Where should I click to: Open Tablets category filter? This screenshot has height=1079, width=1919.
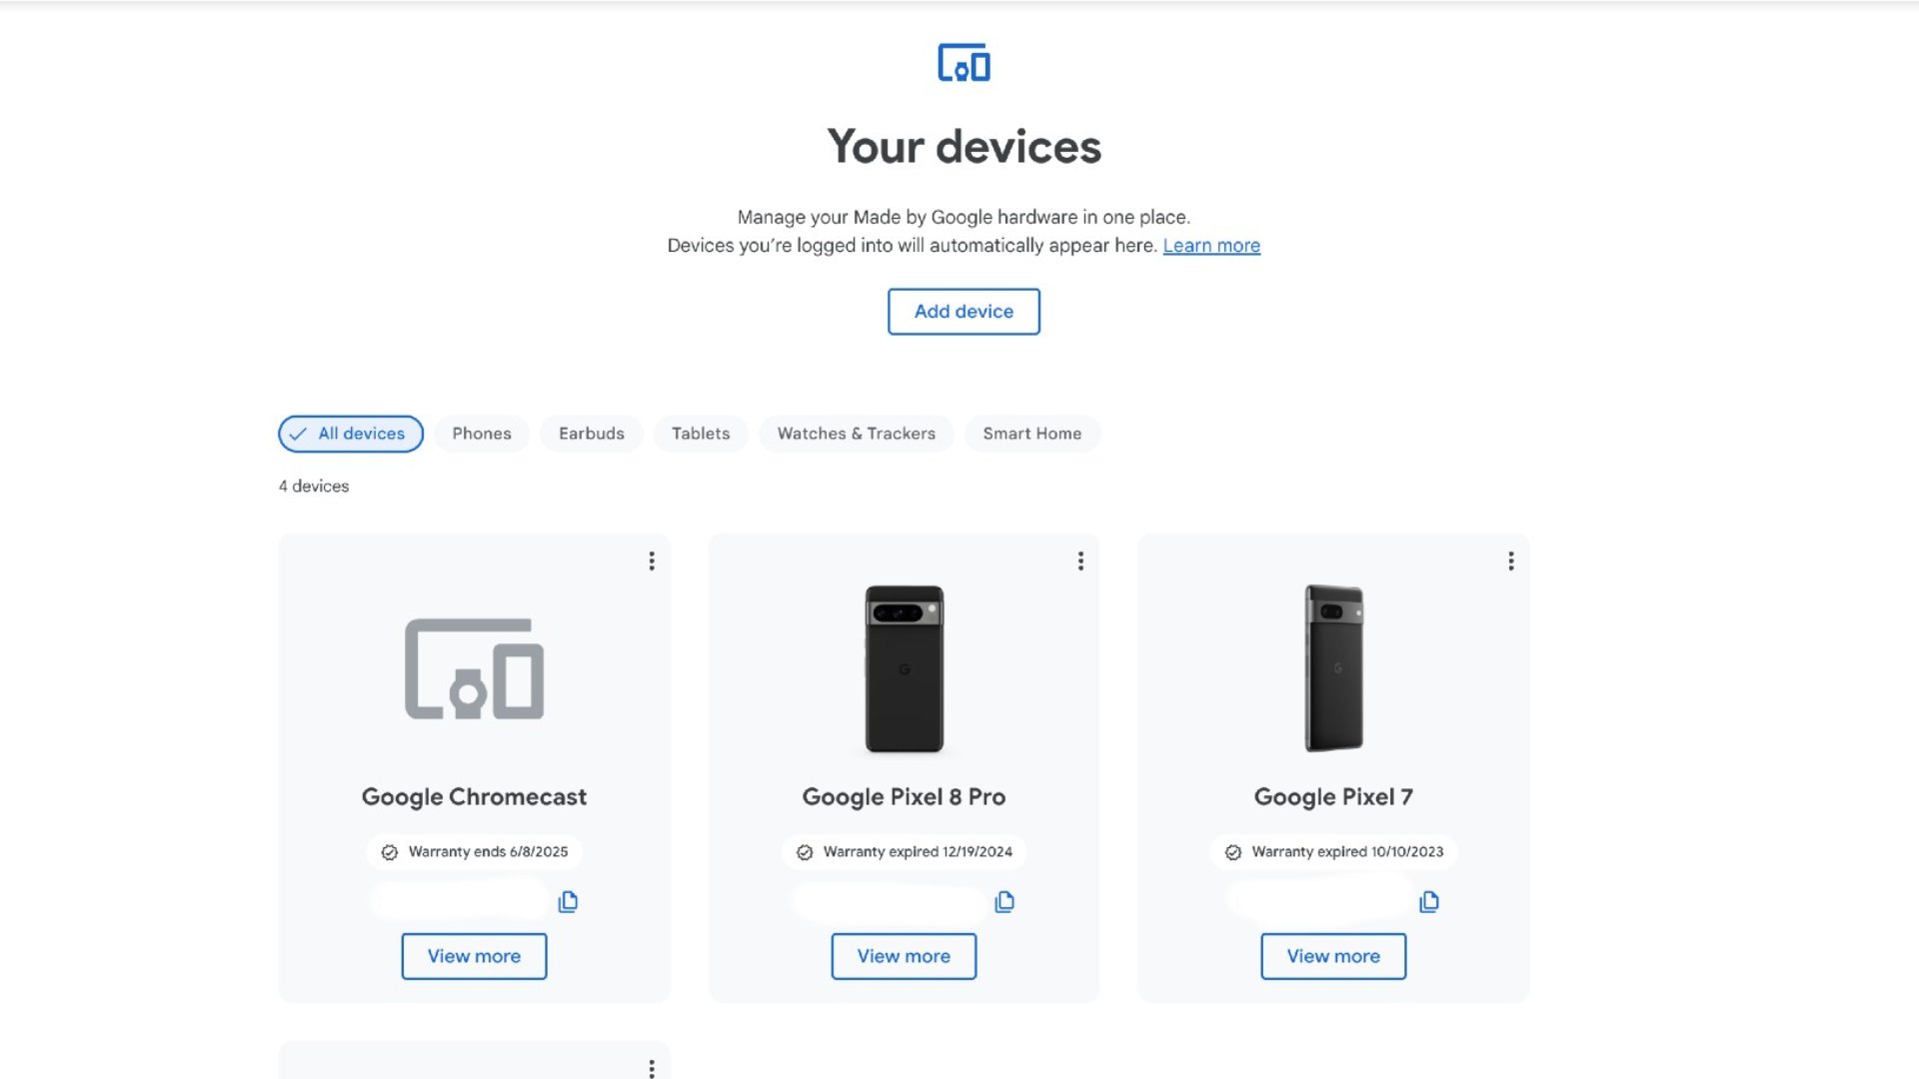click(x=702, y=433)
